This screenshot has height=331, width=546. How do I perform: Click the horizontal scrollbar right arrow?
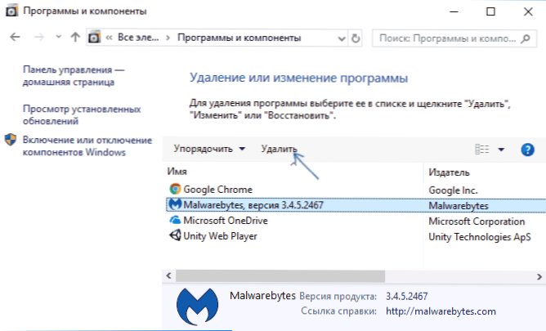(539, 277)
